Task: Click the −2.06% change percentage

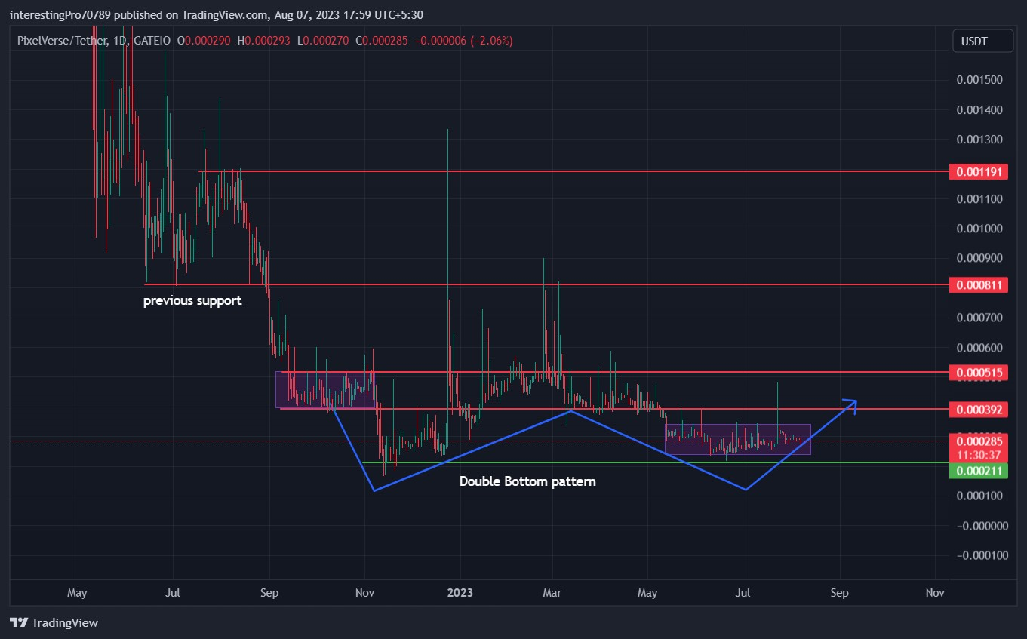Action: pos(491,41)
